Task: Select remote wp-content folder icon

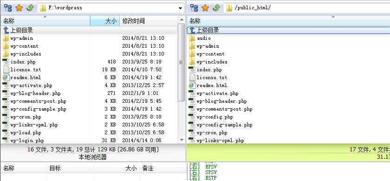Action: pos(192,54)
